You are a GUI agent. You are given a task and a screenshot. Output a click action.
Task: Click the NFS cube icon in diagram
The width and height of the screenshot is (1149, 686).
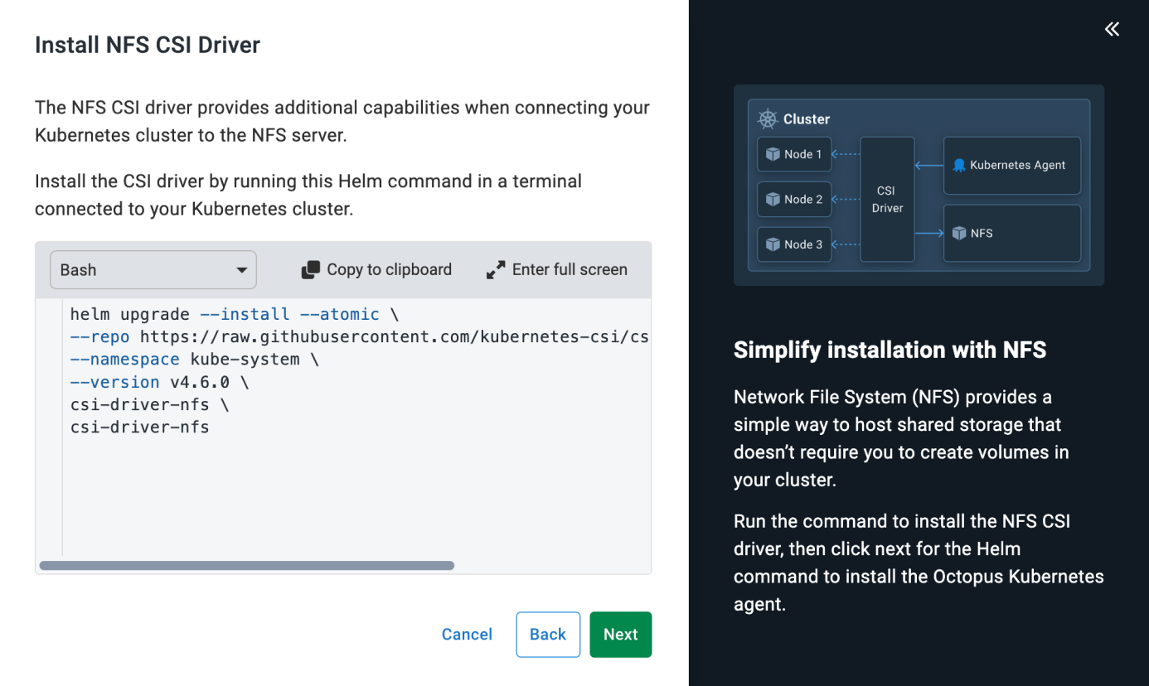pyautogui.click(x=959, y=234)
